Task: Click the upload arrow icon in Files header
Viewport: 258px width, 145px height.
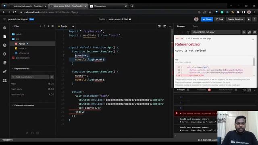Action: pos(44,26)
